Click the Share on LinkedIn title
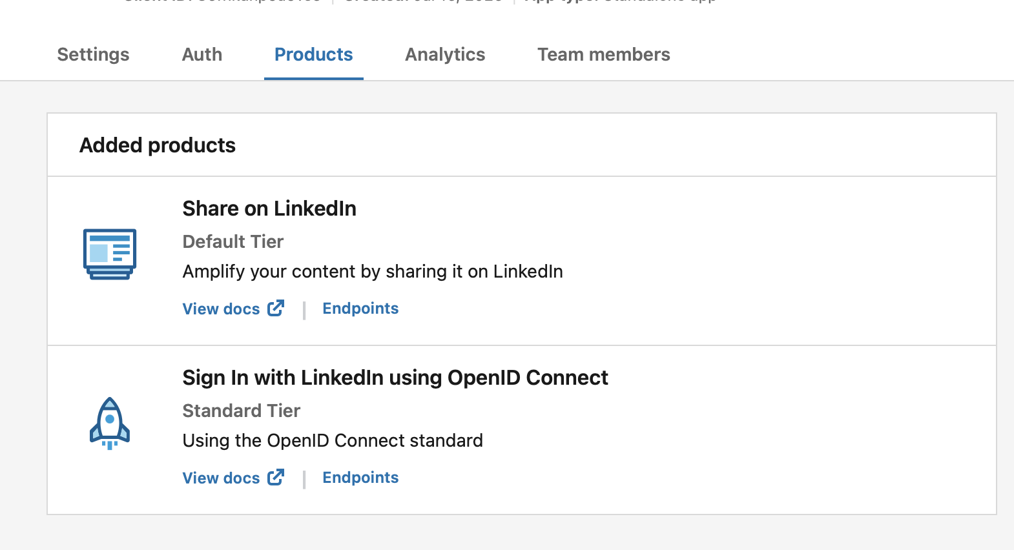1014x550 pixels. [x=269, y=209]
